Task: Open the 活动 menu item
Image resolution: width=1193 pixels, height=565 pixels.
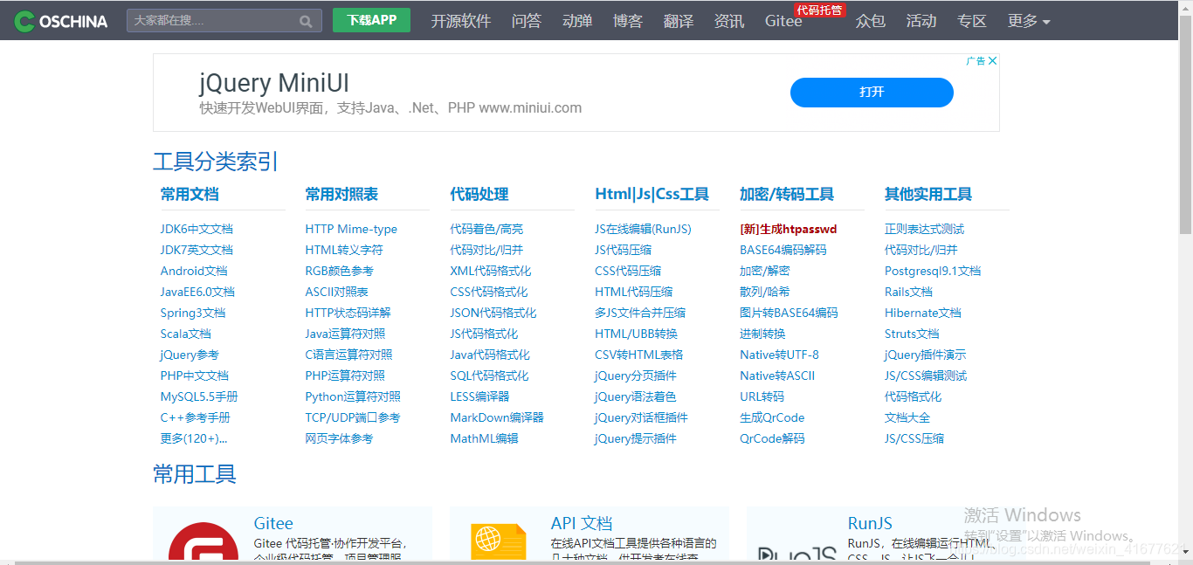Action: [921, 21]
